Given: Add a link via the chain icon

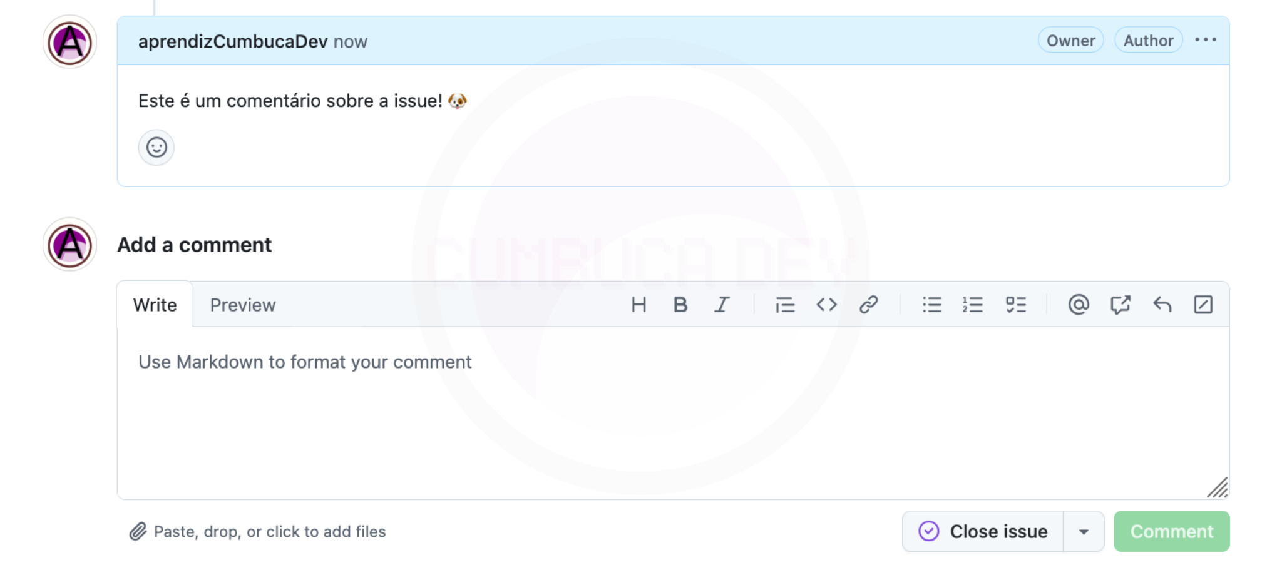Looking at the screenshot, I should (868, 305).
